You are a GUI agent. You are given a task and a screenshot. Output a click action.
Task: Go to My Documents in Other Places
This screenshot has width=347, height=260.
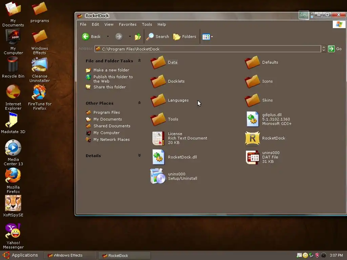pyautogui.click(x=107, y=119)
